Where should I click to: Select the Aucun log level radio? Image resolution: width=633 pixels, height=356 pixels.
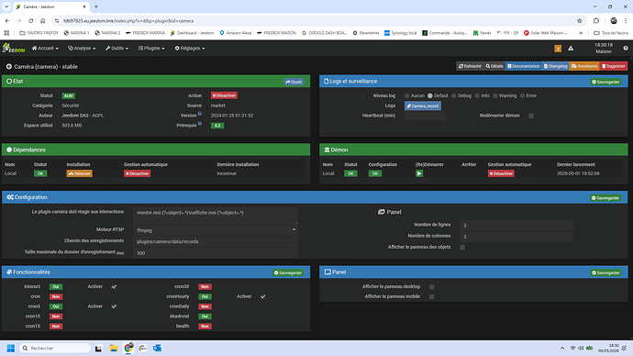(x=407, y=95)
